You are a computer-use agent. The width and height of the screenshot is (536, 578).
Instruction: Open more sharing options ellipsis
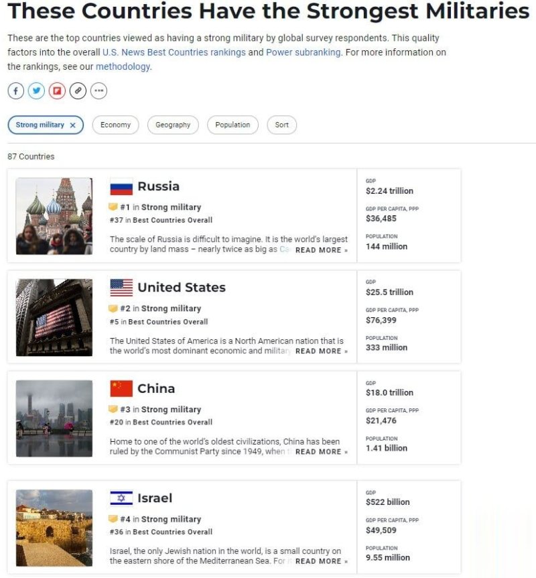98,91
